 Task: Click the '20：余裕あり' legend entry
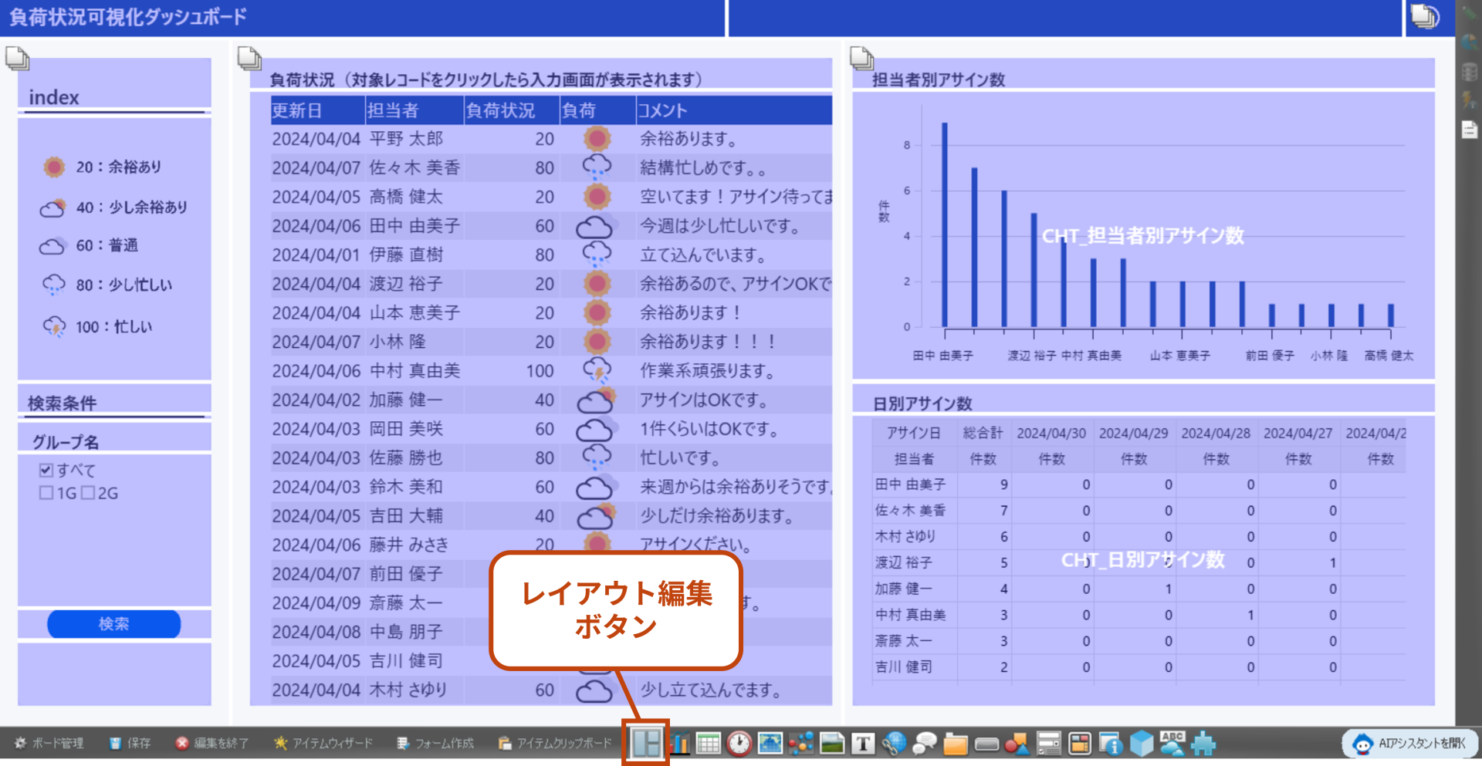coord(103,167)
